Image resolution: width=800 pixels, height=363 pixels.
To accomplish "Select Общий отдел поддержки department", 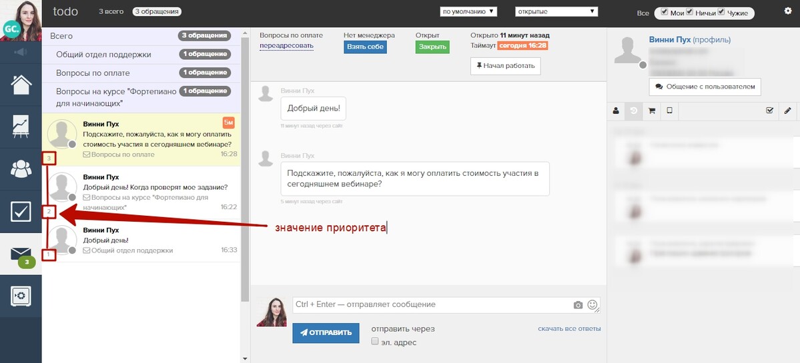I will 141,55.
